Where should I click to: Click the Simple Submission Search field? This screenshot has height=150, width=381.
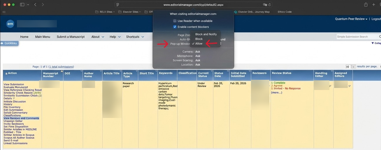point(357,37)
